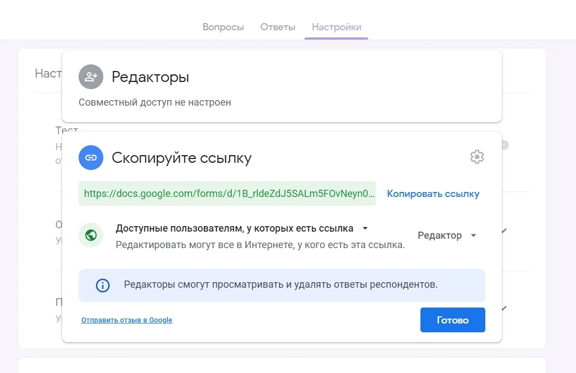Click the green globe access icon
The width and height of the screenshot is (576, 373).
pos(91,235)
